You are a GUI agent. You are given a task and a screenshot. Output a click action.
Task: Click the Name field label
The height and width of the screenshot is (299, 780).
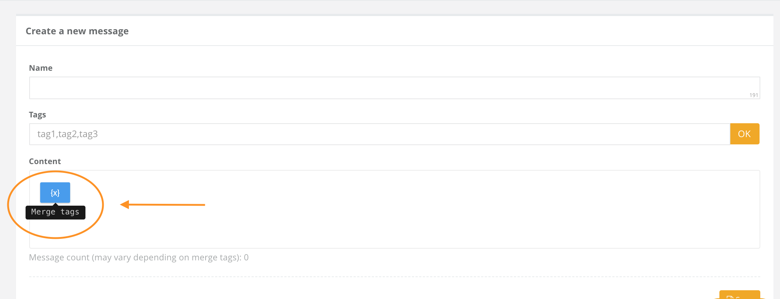(x=41, y=68)
